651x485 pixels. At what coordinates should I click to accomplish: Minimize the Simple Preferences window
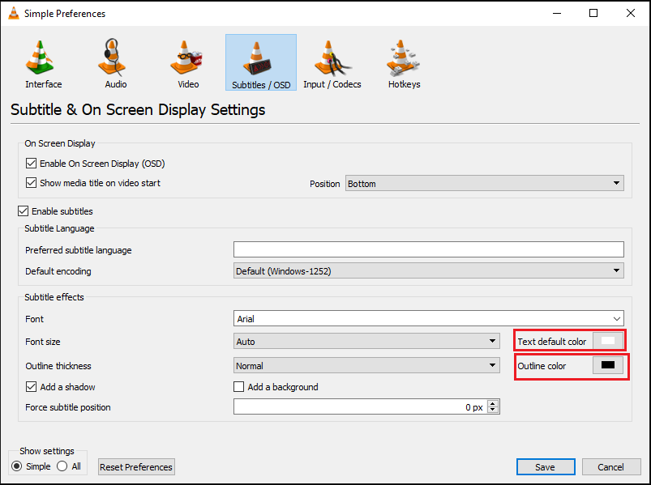coord(557,13)
